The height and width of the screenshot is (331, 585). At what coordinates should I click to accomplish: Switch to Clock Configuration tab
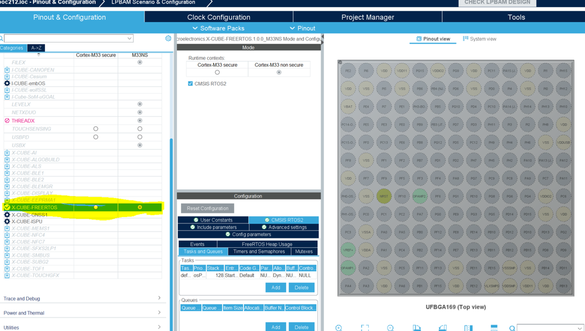pos(218,17)
